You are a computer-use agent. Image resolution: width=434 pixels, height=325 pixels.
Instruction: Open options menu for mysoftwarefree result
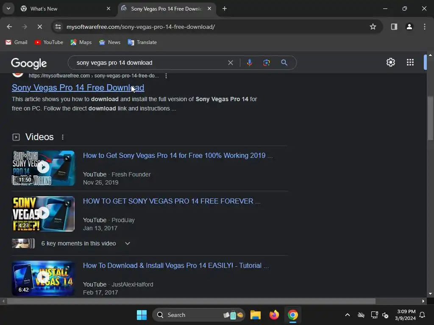point(166,76)
